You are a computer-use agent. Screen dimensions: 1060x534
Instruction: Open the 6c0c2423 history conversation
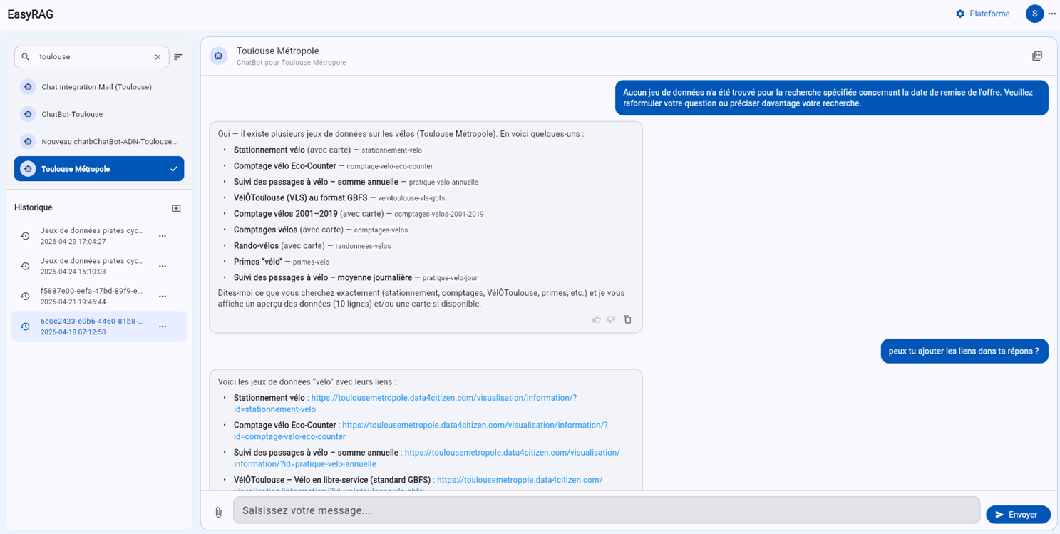click(99, 327)
